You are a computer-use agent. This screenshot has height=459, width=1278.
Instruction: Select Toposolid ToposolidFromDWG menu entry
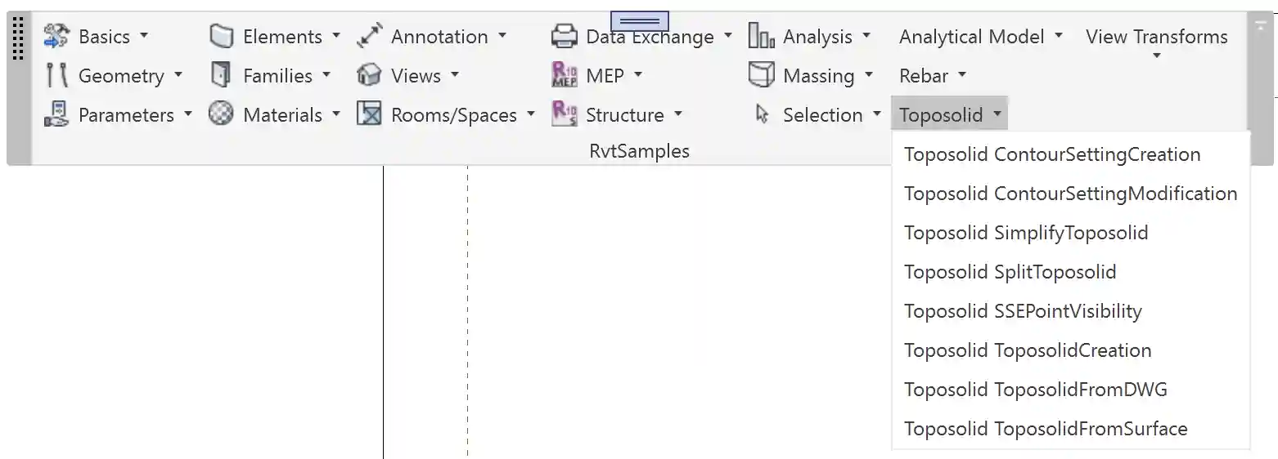click(1035, 390)
